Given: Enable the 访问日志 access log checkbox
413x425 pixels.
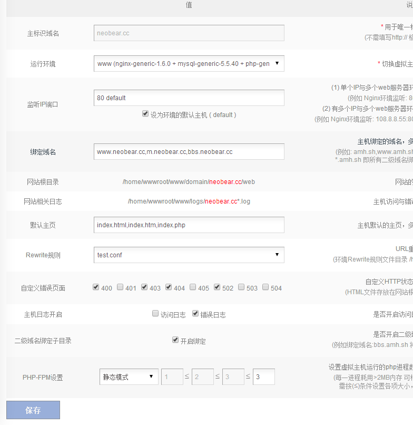Looking at the screenshot, I should 155,314.
